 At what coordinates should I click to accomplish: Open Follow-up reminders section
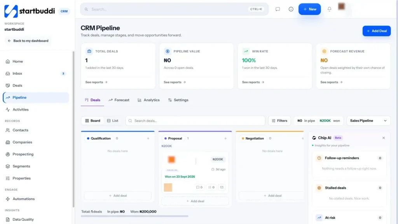[349, 158]
